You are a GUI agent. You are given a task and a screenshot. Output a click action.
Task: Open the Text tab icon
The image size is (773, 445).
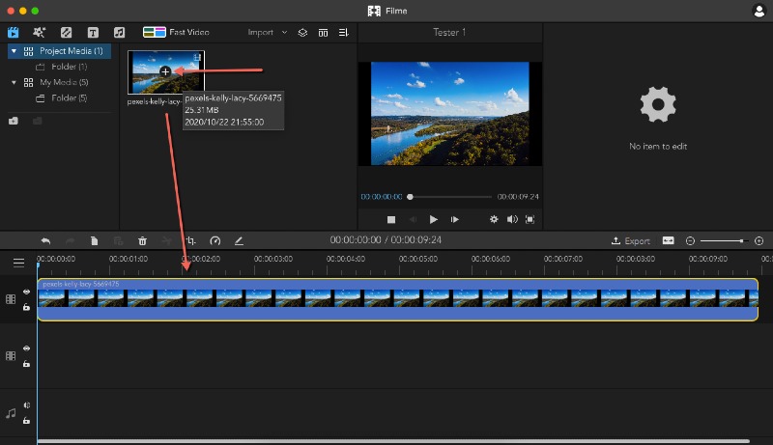pos(93,33)
